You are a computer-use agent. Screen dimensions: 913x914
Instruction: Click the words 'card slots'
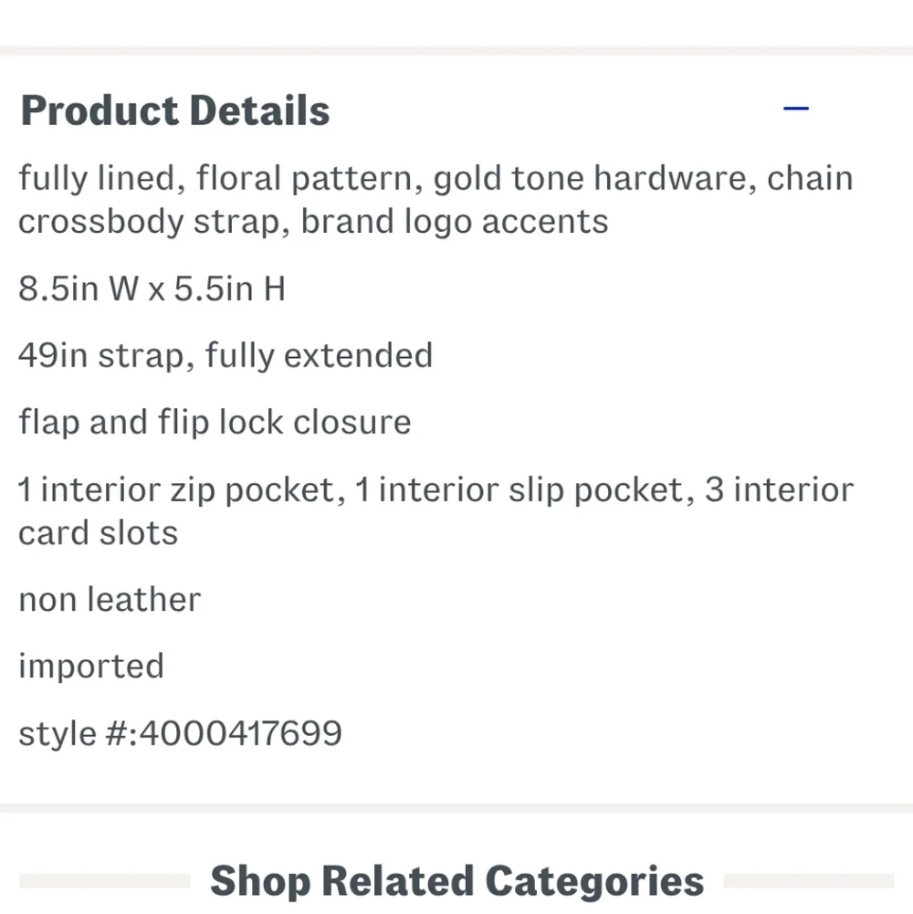pos(99,533)
